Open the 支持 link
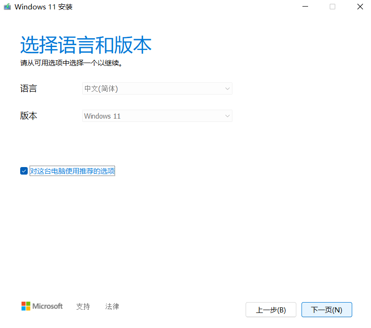This screenshot has height=328, width=371. (x=83, y=306)
